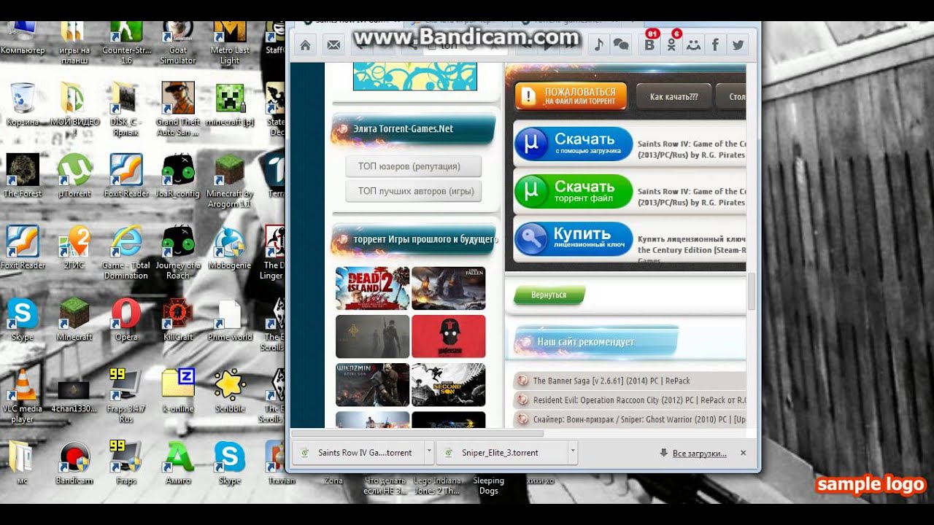Select the Корзина recycle bin icon
This screenshot has height=525, width=934.
click(23, 104)
